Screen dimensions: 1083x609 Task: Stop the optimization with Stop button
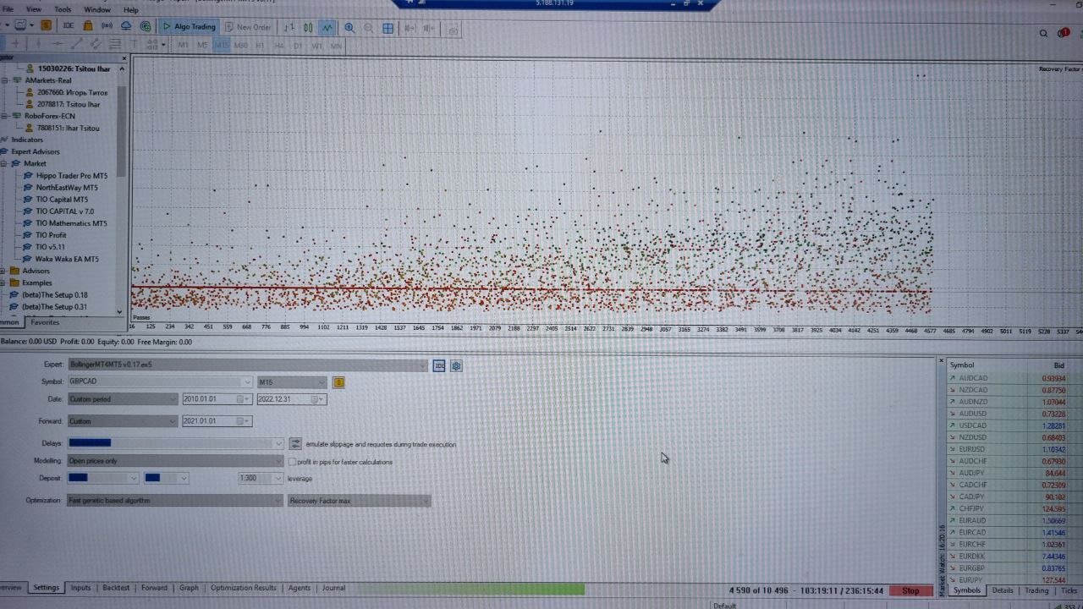[910, 590]
